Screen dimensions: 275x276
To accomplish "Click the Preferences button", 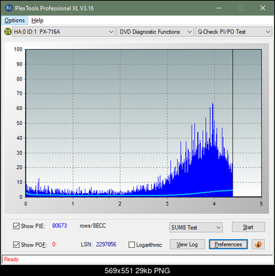I will (x=228, y=245).
